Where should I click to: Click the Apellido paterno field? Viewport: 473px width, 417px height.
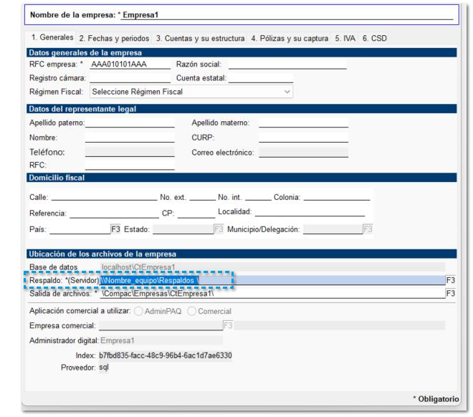129,123
